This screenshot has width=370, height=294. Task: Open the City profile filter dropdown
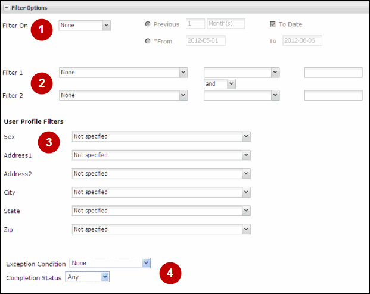[161, 192]
